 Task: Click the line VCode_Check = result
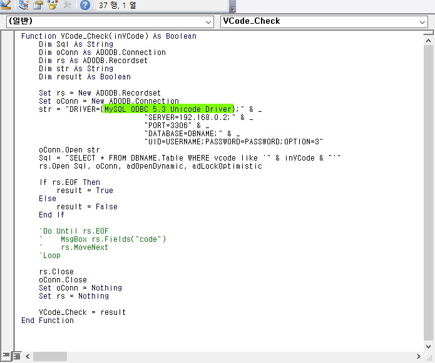pyautogui.click(x=83, y=312)
